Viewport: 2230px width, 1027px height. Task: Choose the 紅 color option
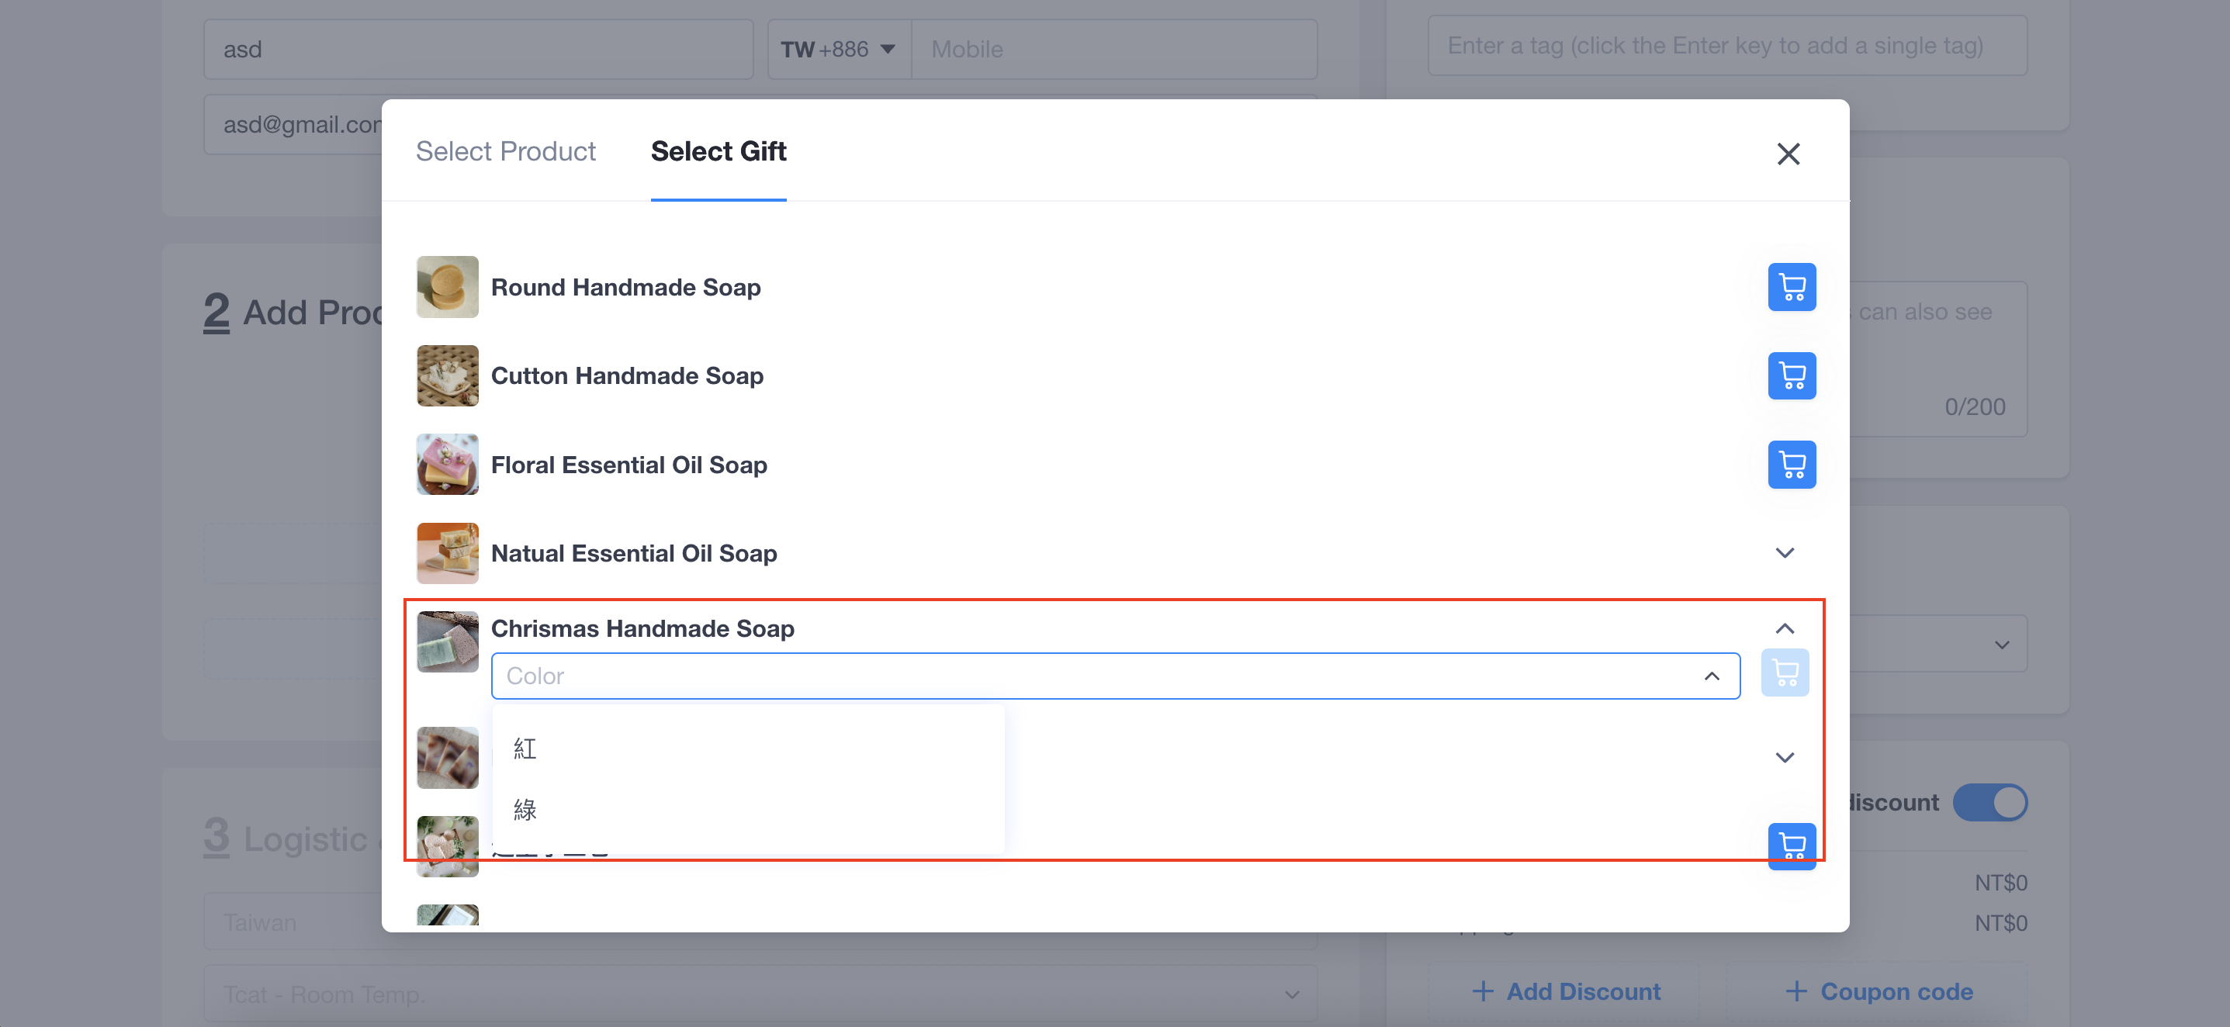point(748,749)
